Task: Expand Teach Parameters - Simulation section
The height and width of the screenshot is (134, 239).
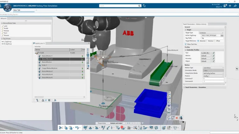Action: [x=184, y=87]
